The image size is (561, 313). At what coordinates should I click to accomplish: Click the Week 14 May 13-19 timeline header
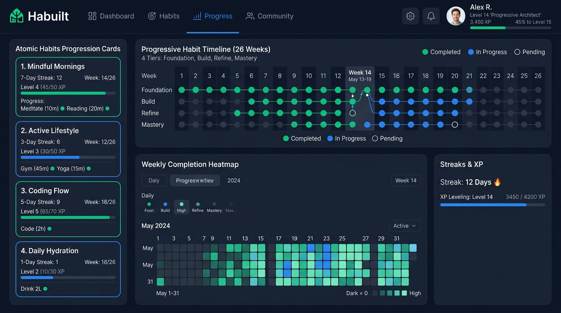tap(360, 75)
